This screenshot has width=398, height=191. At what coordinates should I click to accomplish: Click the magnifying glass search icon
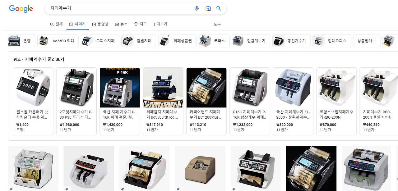[x=219, y=8]
